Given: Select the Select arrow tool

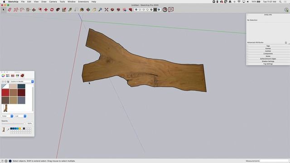Looking at the screenshot, I should tap(4, 10).
